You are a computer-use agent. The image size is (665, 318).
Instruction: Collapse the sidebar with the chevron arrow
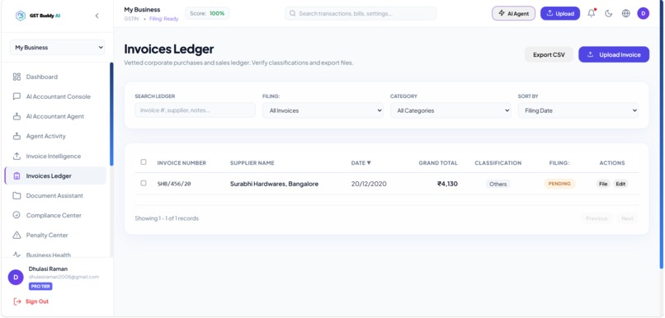click(97, 16)
